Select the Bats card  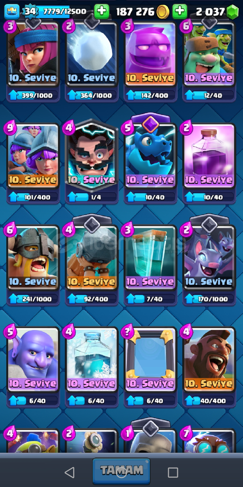point(209,257)
